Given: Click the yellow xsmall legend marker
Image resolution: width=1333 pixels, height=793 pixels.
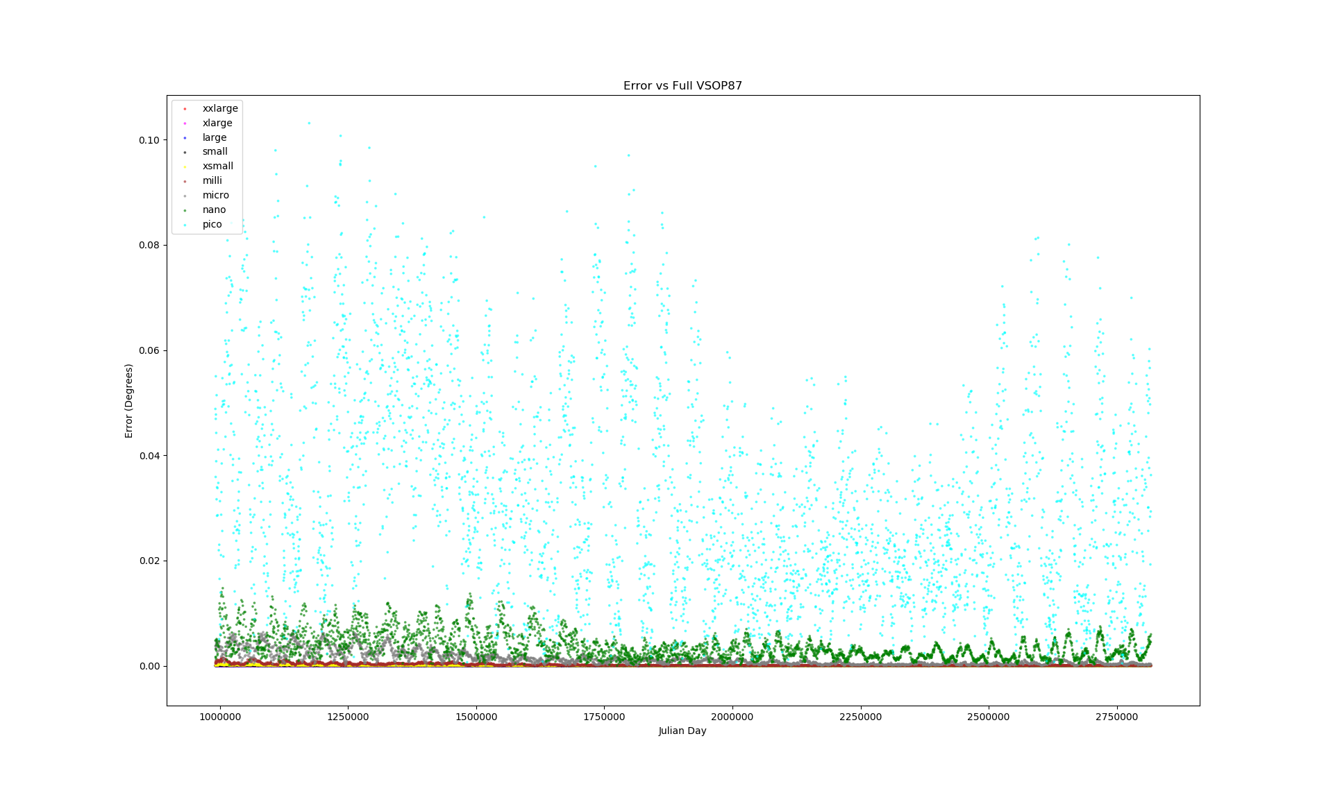Looking at the screenshot, I should (x=185, y=167).
